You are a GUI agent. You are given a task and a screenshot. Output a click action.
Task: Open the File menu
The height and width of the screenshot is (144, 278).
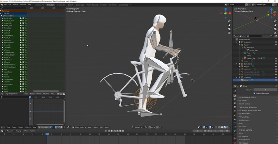(5, 4)
